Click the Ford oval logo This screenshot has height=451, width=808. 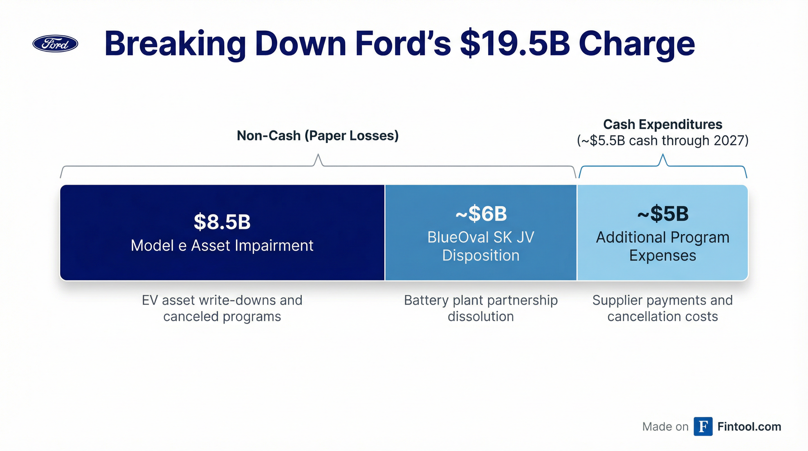click(x=55, y=43)
